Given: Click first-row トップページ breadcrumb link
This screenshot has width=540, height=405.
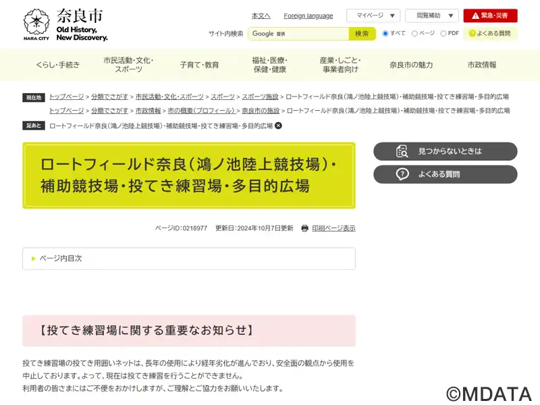Looking at the screenshot, I should point(66,97).
